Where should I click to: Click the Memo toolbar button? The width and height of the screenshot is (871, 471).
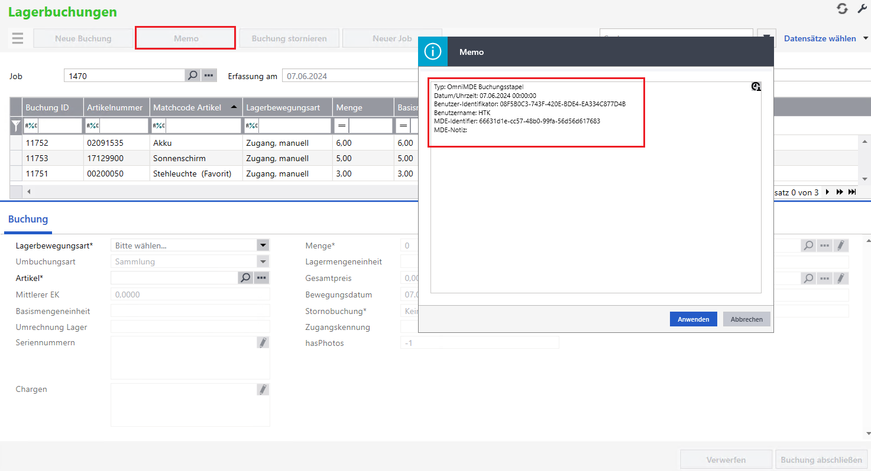pos(186,38)
